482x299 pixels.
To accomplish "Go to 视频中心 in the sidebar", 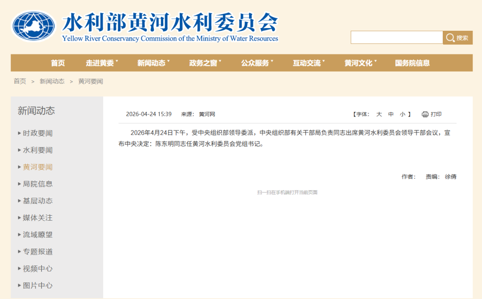I will tap(37, 269).
